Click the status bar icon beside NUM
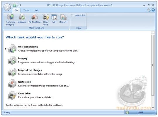Screen dimensions: 158x117 point(127,112)
